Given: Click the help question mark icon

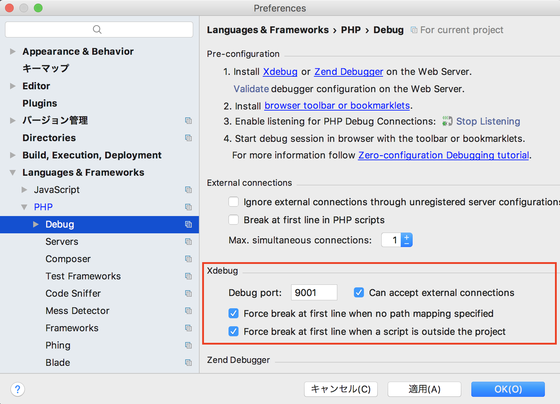Looking at the screenshot, I should tap(17, 389).
